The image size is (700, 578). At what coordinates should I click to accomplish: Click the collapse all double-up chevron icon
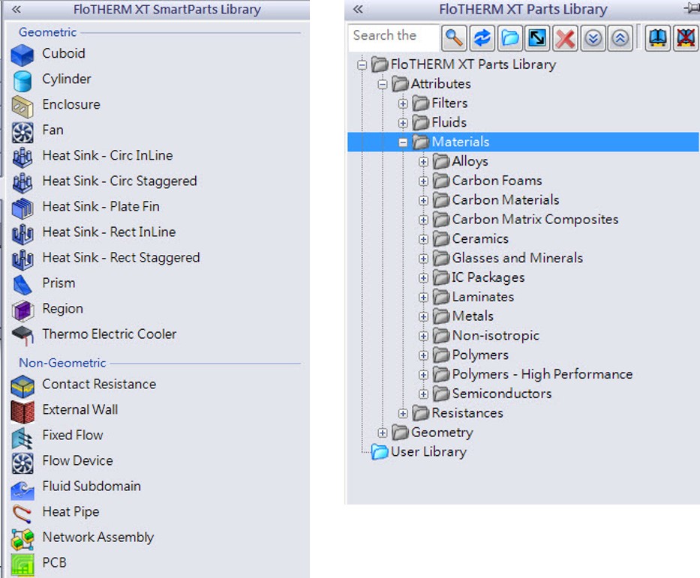pyautogui.click(x=620, y=37)
